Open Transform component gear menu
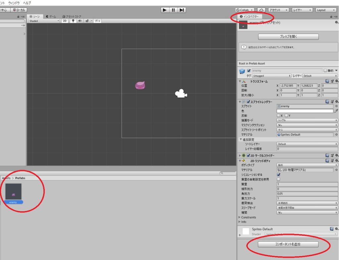The width and height of the screenshot is (339, 260). click(337, 81)
